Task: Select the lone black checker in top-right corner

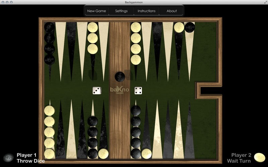Action: click(190, 27)
